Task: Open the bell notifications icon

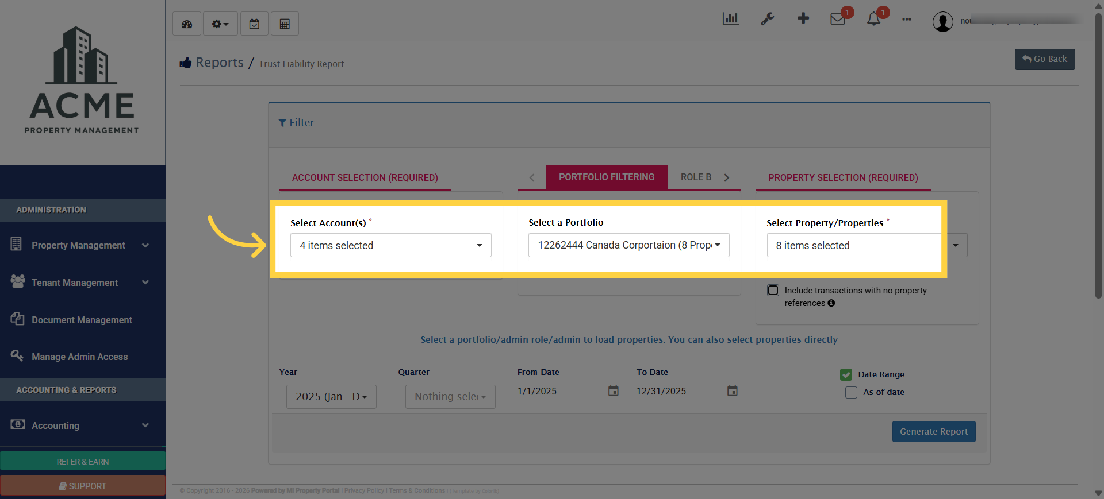Action: (x=873, y=19)
